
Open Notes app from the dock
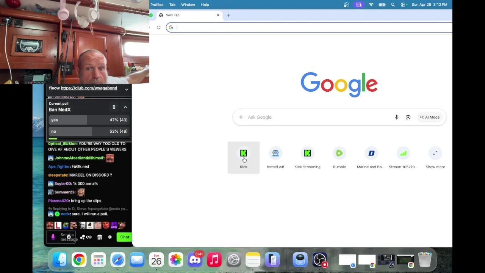pos(253,260)
